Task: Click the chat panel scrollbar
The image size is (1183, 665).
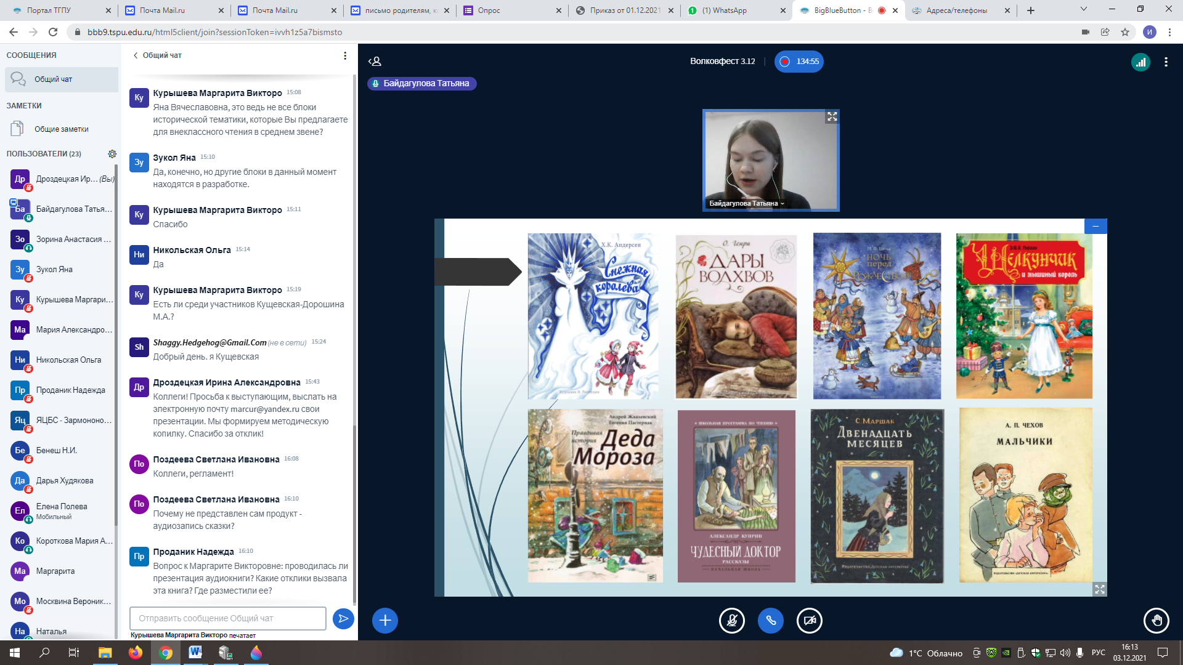Action: pos(354,514)
